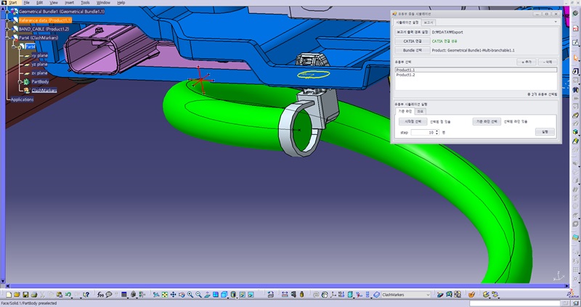The width and height of the screenshot is (581, 307).
Task: Select the xy plane tree item
Action: 39,55
